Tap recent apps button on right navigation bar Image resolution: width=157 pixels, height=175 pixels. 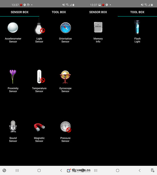[96, 171]
